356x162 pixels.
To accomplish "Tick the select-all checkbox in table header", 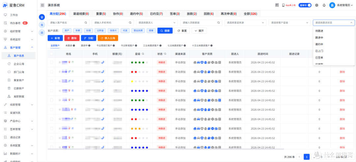I will (x=51, y=54).
